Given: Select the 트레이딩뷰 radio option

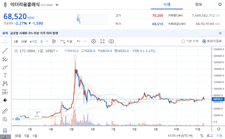Looking at the screenshot, I should coord(212,41).
